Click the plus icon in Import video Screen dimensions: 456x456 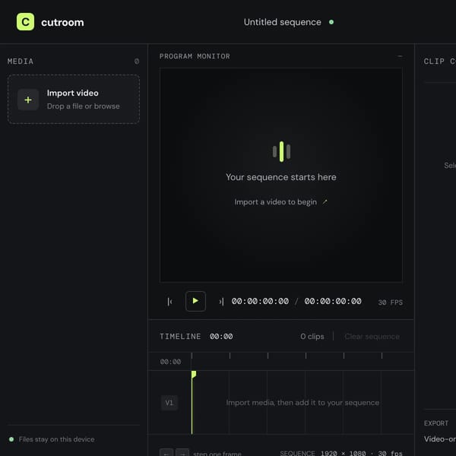tap(28, 100)
